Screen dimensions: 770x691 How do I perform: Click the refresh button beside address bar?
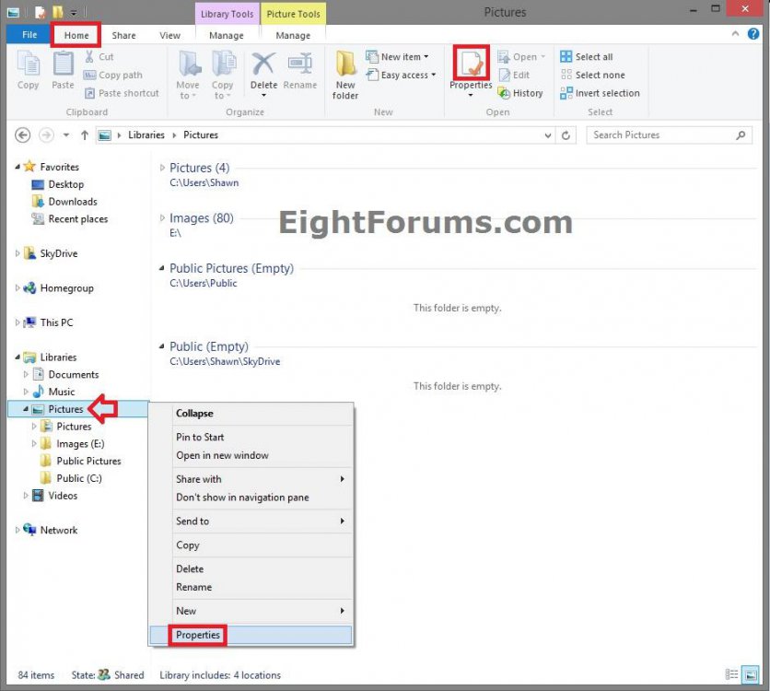[566, 135]
